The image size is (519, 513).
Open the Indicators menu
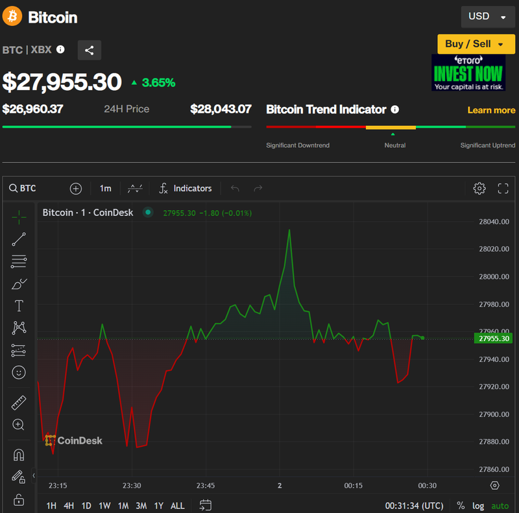(x=186, y=188)
